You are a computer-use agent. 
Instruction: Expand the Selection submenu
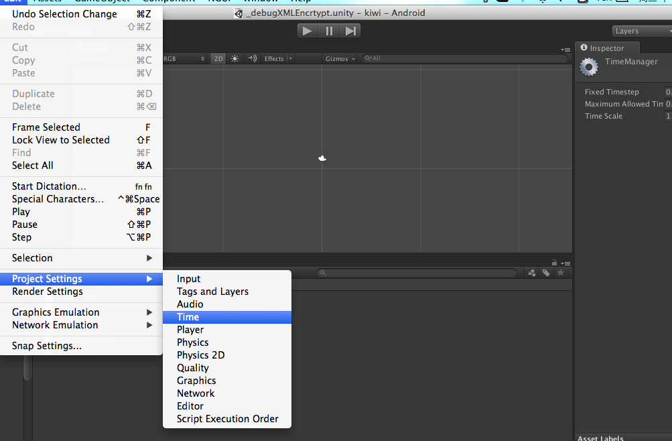[x=81, y=258]
